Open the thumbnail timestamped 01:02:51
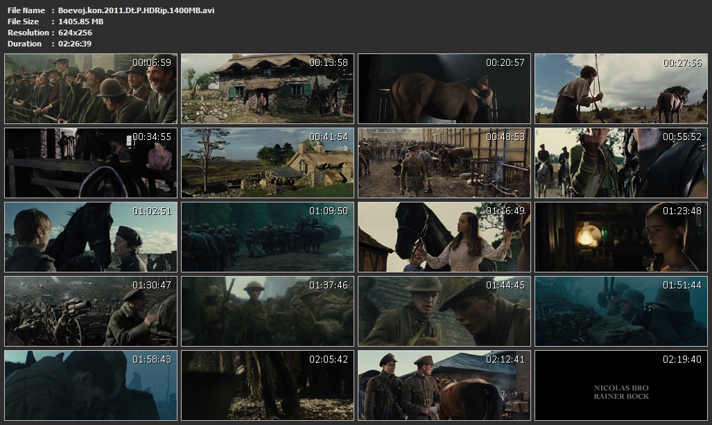 point(91,237)
